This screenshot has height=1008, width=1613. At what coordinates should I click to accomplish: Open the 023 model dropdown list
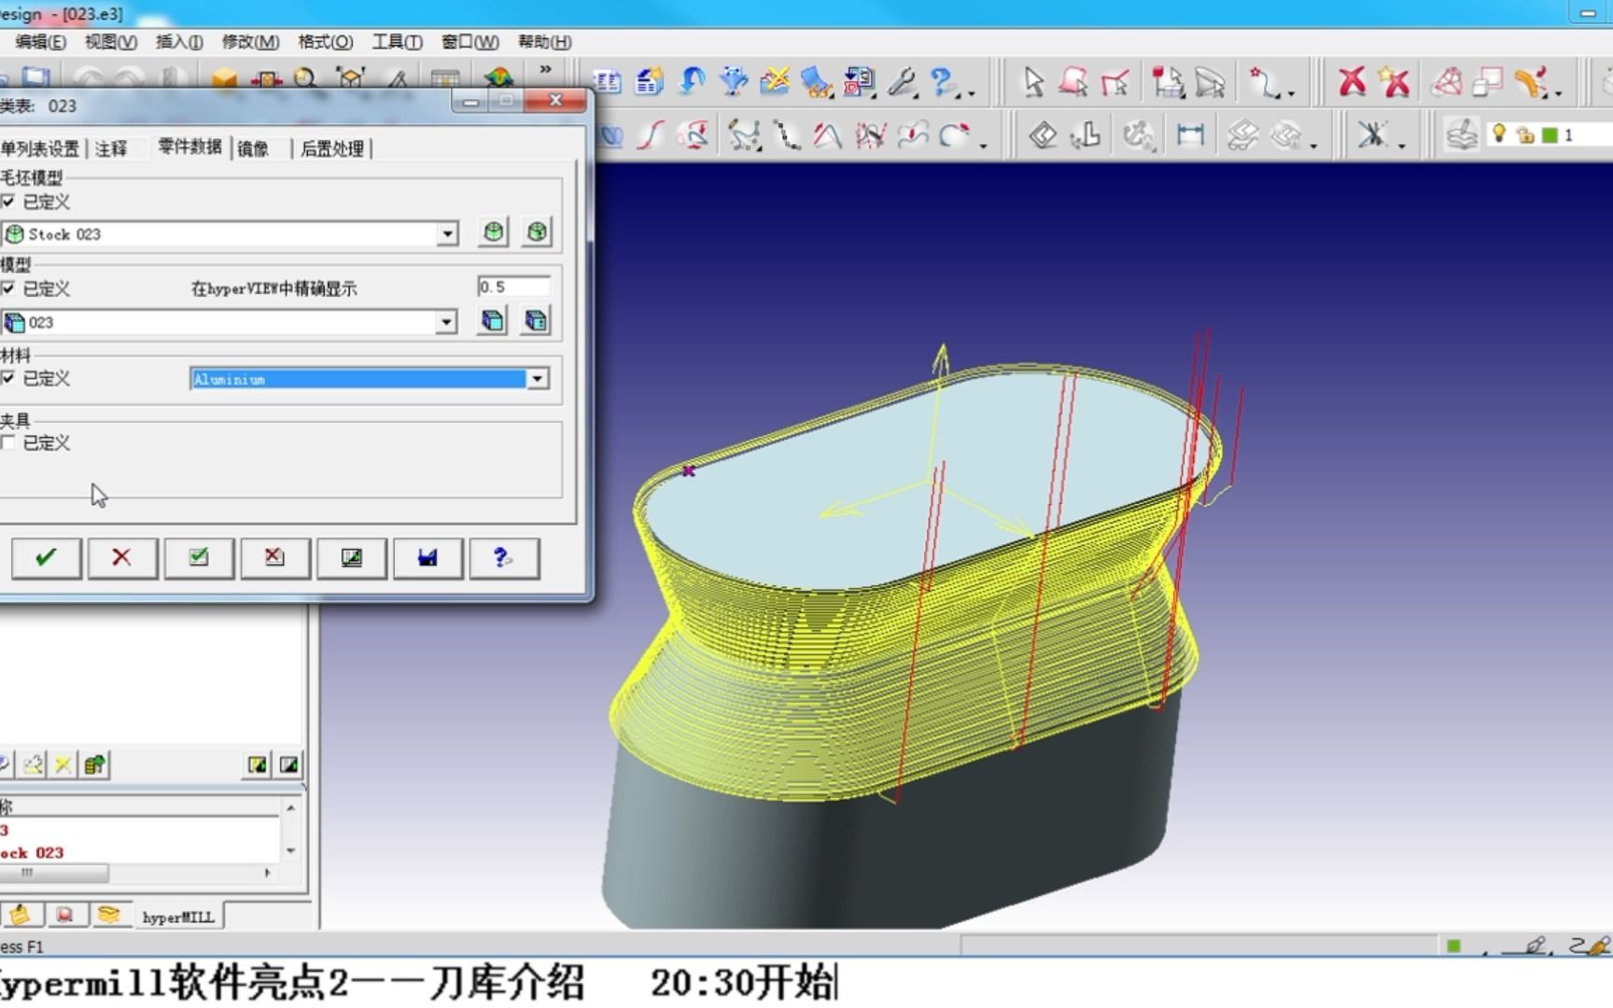point(447,322)
